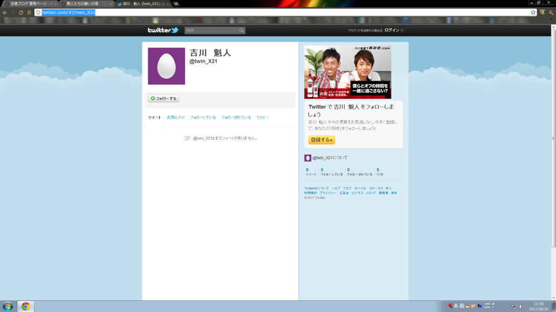
Task: Open the ヘルプ footer link
Action: (335, 188)
